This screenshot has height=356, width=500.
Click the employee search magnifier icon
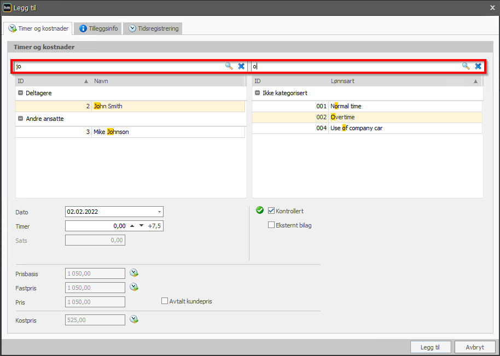tap(229, 66)
